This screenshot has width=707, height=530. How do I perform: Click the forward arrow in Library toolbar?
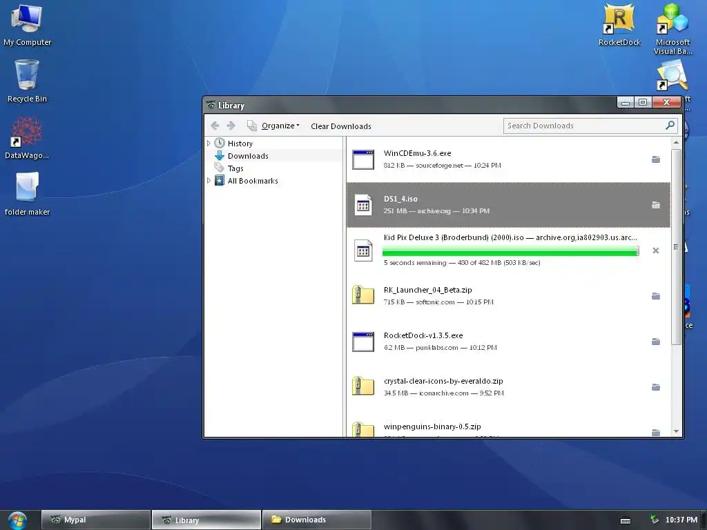click(231, 126)
